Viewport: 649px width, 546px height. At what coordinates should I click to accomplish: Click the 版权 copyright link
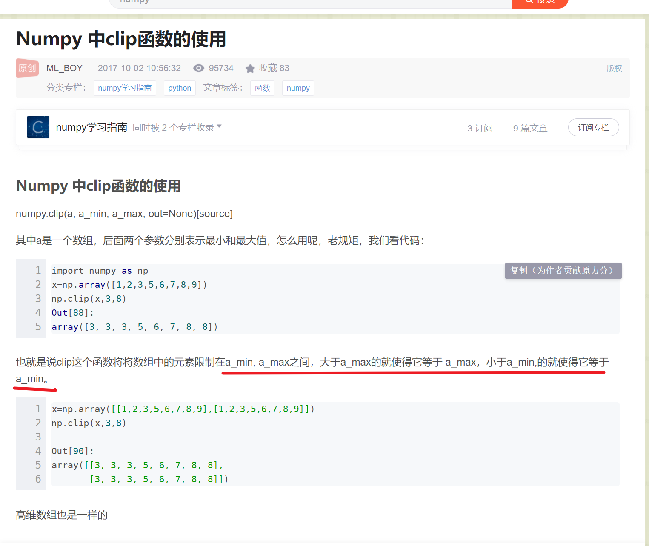click(614, 68)
